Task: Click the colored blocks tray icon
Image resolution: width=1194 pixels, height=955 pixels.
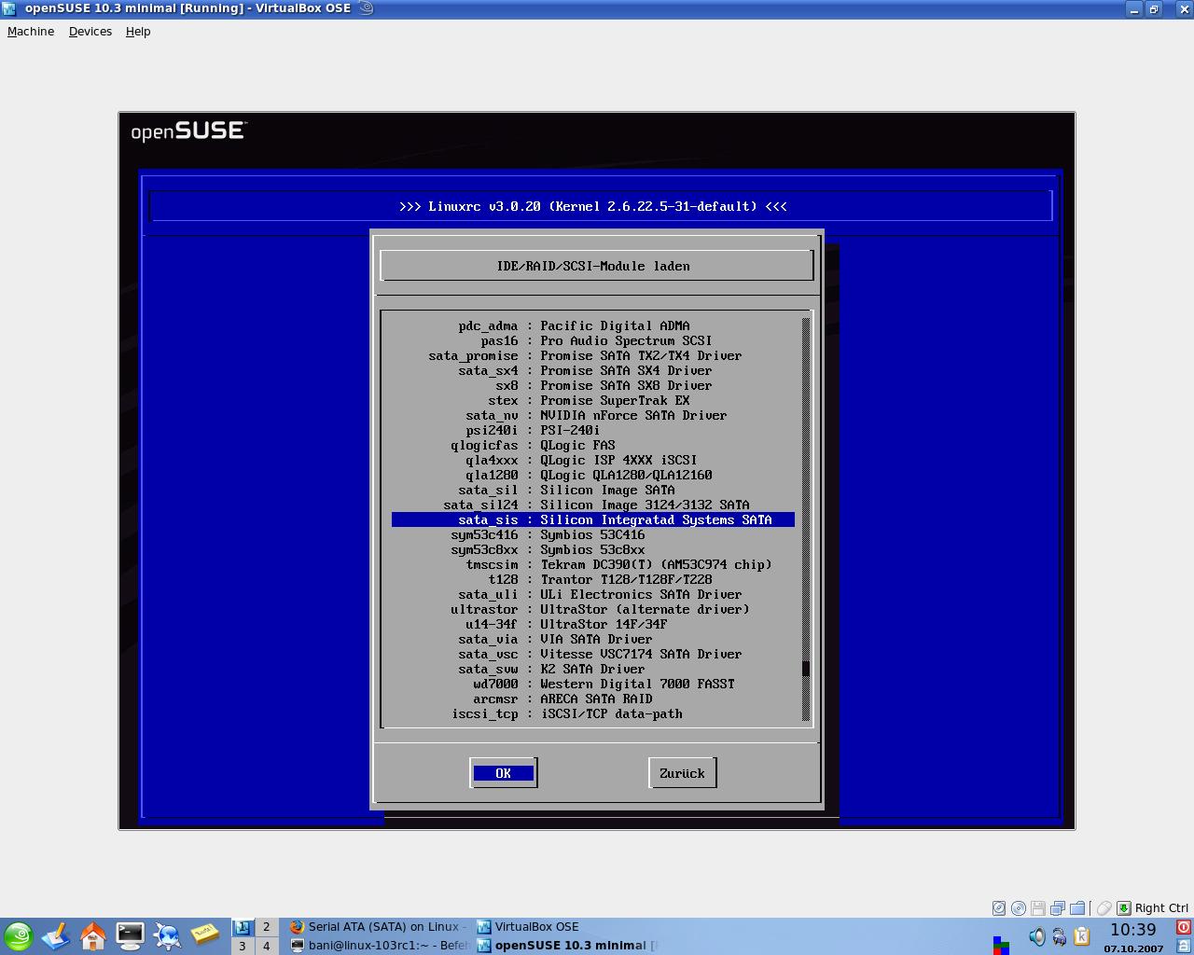Action: click(x=1001, y=946)
